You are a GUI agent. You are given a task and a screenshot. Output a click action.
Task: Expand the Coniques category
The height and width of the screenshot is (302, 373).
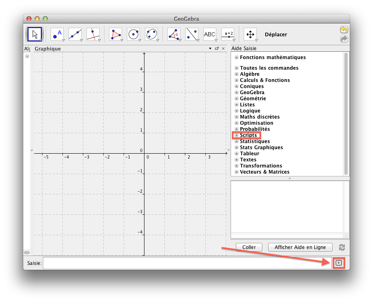236,86
